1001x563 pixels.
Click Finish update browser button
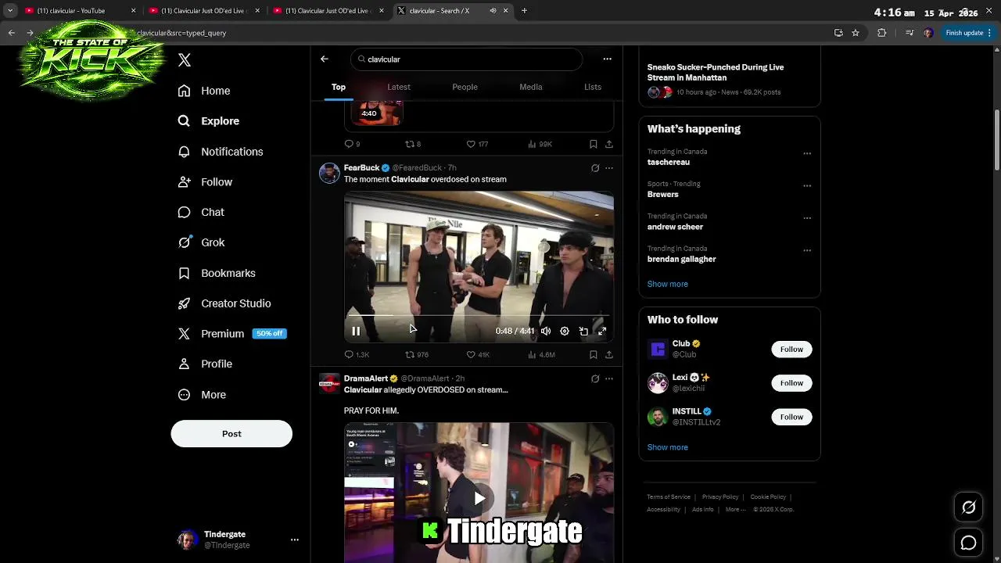tap(968, 33)
